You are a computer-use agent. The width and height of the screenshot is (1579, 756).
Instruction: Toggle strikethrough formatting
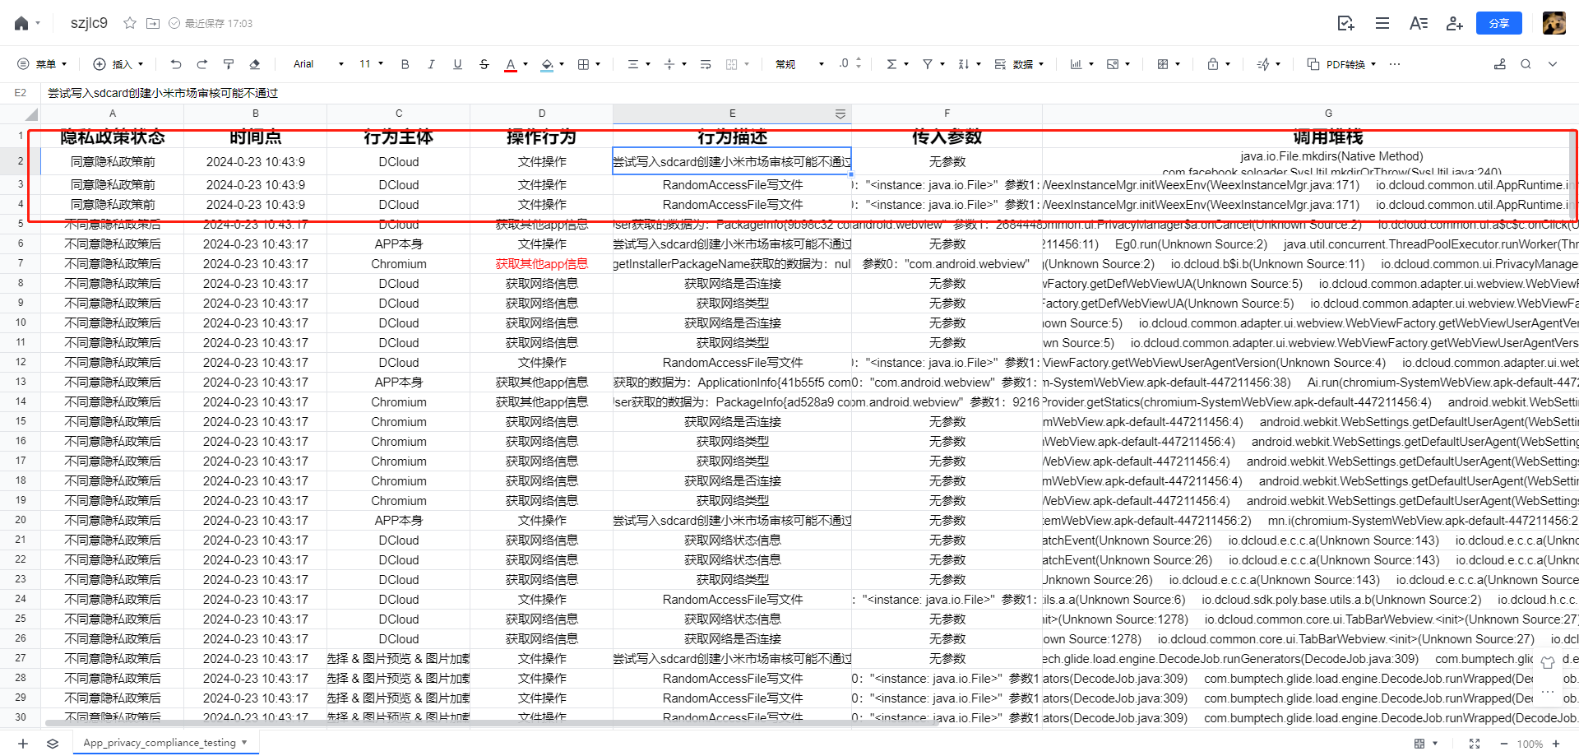(x=484, y=64)
